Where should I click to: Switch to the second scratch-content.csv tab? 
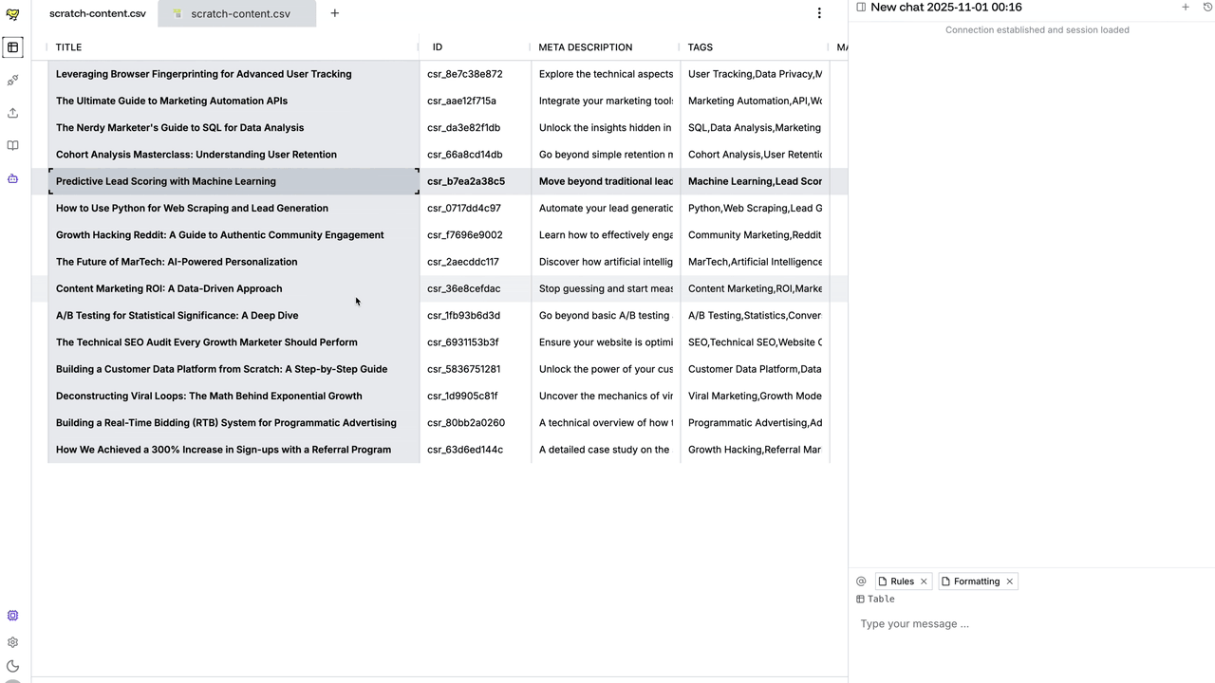pos(240,13)
